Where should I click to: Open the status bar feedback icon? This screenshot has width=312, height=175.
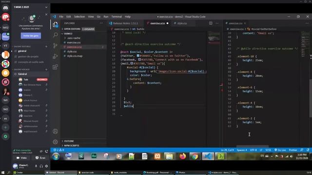point(302,150)
